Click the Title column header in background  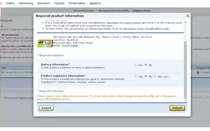coord(4,68)
